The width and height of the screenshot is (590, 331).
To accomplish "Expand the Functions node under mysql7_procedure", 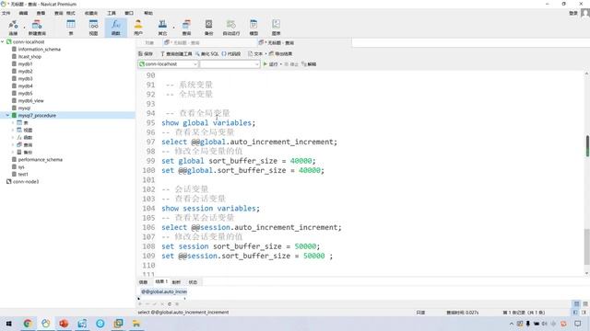I will click(13, 137).
